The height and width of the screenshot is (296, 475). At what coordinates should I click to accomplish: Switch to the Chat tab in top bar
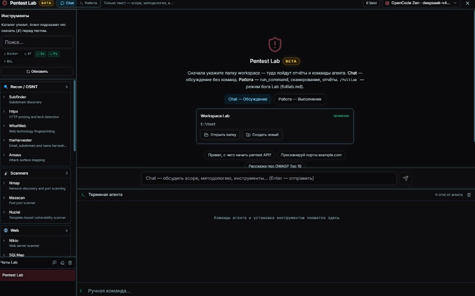tap(67, 3)
